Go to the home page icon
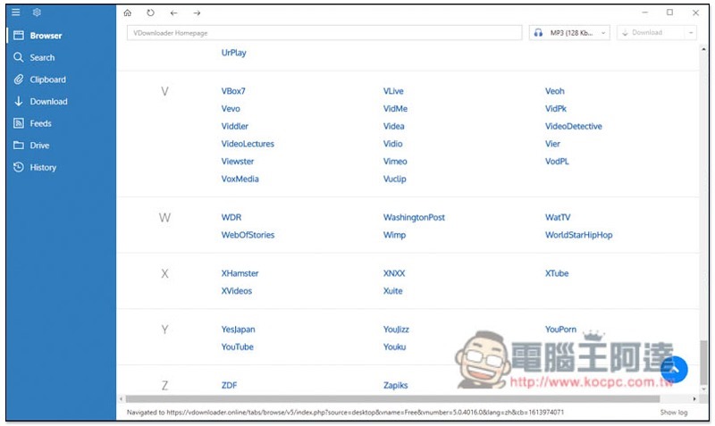 128,13
